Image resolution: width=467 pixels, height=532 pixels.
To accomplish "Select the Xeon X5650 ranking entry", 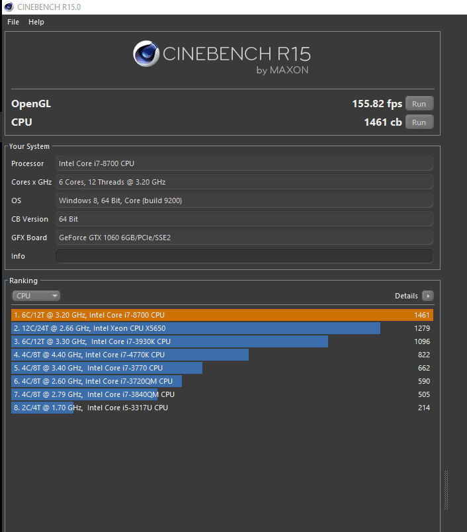I will point(222,328).
